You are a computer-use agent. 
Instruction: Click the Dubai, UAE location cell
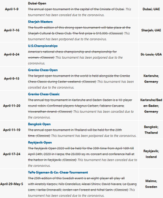151,9
